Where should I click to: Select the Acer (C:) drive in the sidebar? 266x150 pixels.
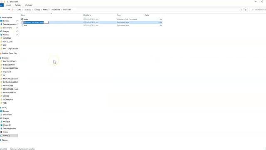[7, 135]
